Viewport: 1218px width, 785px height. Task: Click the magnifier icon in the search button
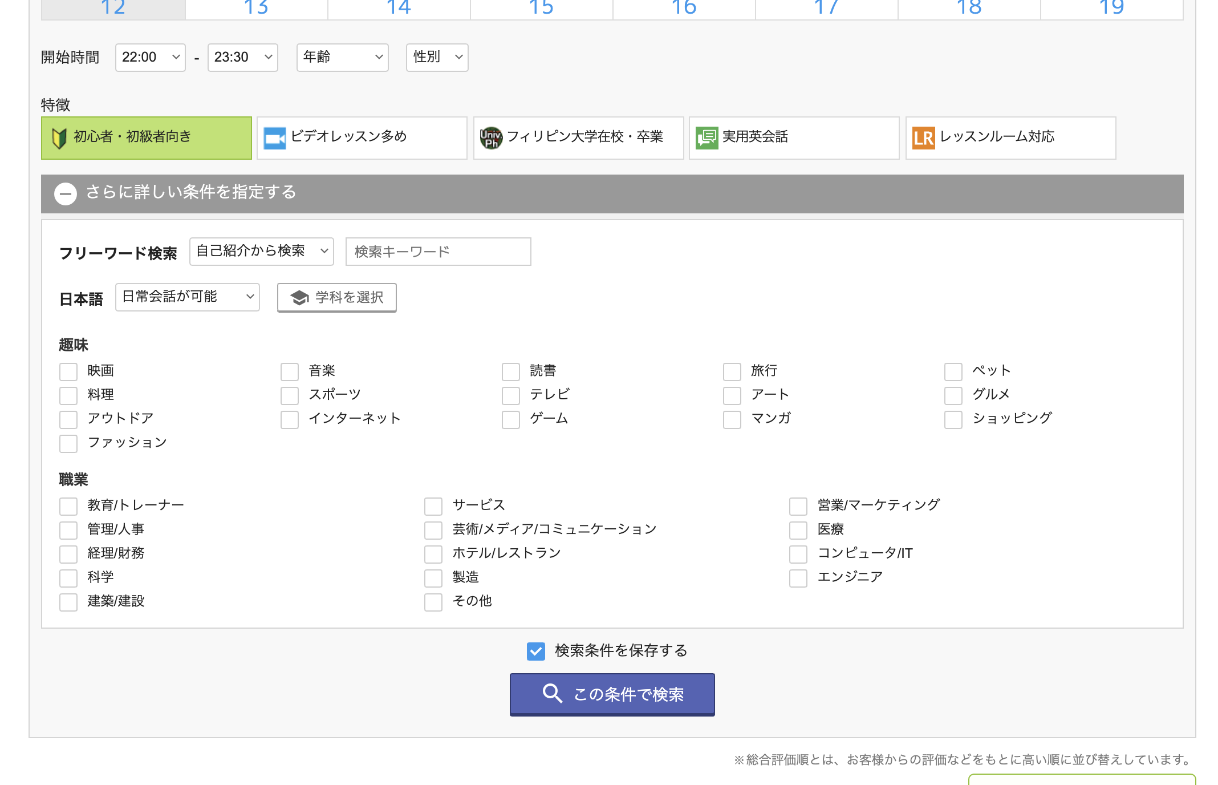tap(551, 694)
